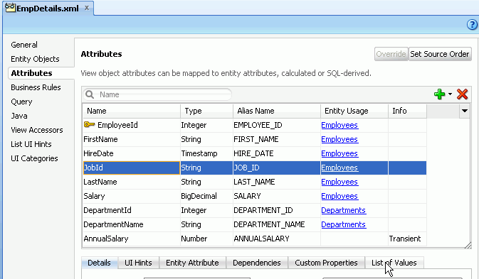Click the key icon beside EmployeeId

coord(89,124)
